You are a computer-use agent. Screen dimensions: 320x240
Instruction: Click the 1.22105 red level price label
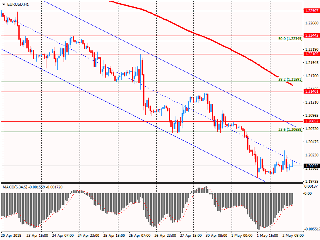pyautogui.click(x=312, y=54)
